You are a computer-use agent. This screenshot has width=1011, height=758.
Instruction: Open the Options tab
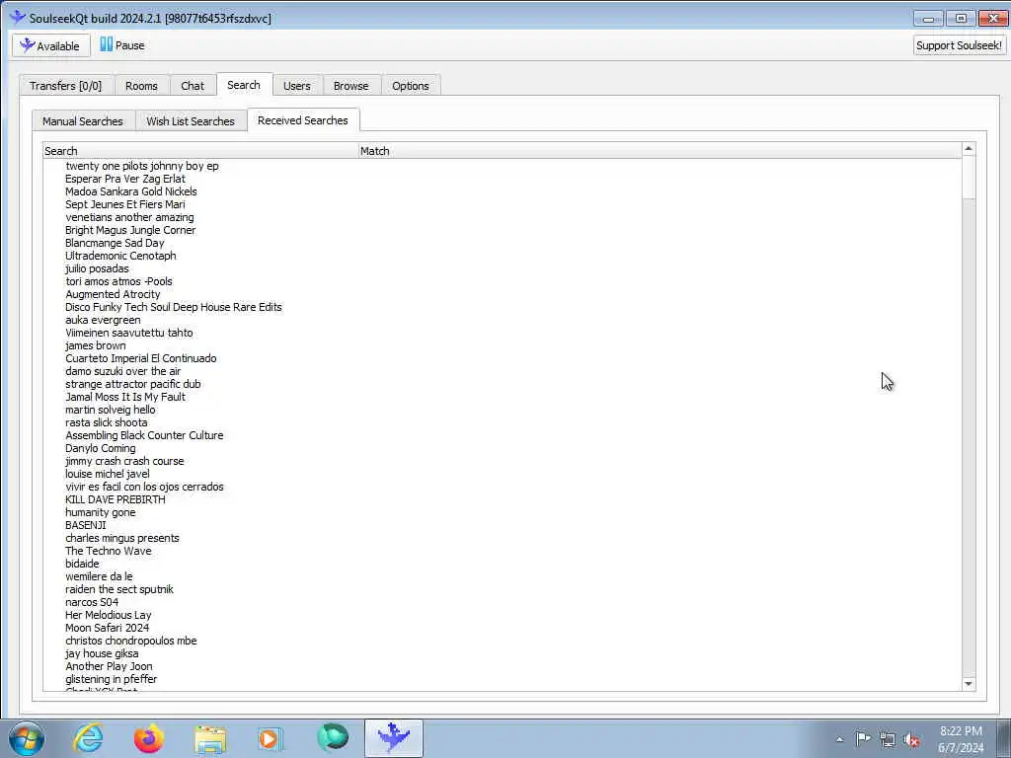[x=410, y=86]
